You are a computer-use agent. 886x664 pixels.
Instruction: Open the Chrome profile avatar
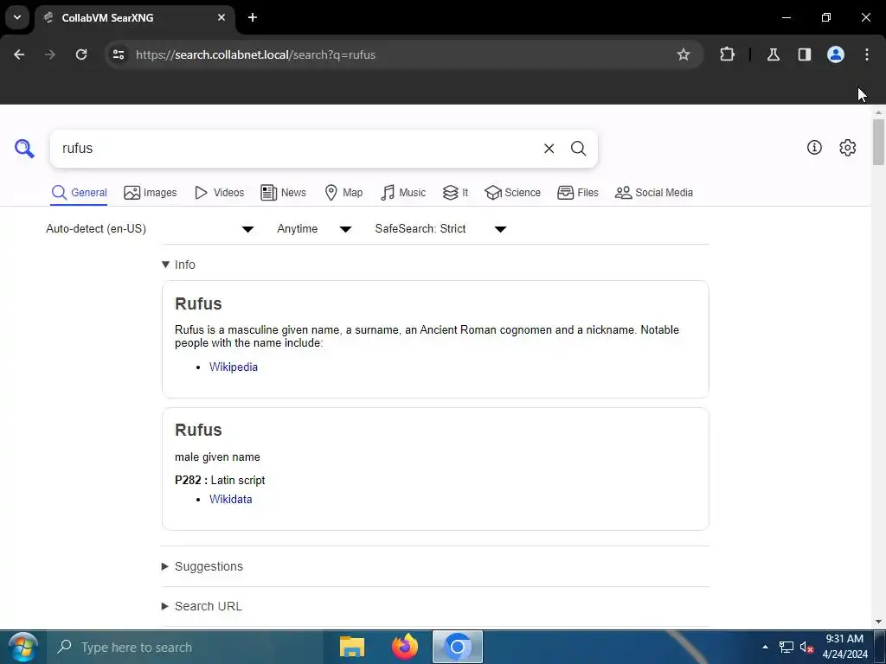[836, 54]
